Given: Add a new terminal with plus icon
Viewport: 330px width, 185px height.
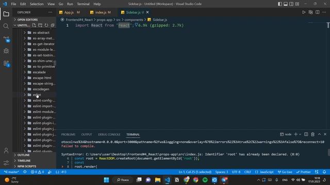Looking at the screenshot, I should pos(295,134).
